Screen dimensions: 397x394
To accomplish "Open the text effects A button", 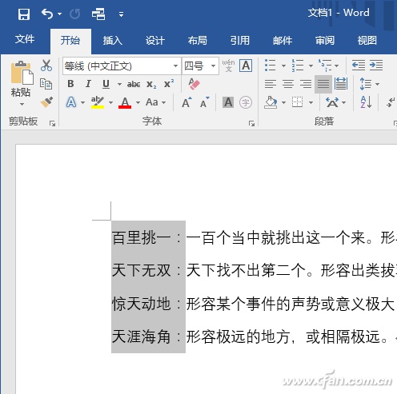I will 71,102.
